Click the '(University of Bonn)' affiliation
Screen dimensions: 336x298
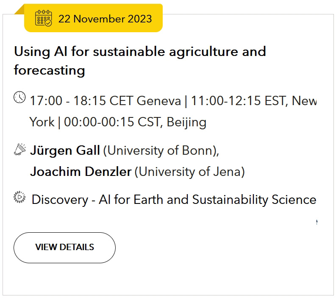[x=160, y=150]
